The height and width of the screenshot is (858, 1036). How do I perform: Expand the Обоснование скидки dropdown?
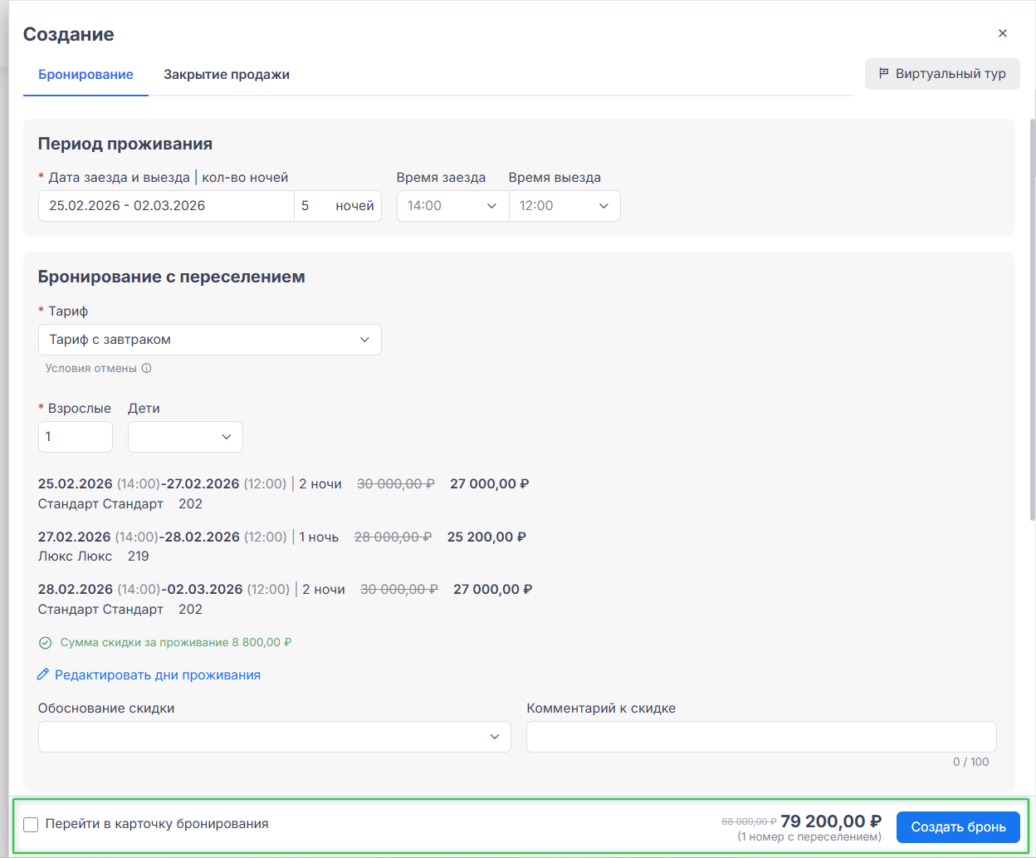click(274, 737)
